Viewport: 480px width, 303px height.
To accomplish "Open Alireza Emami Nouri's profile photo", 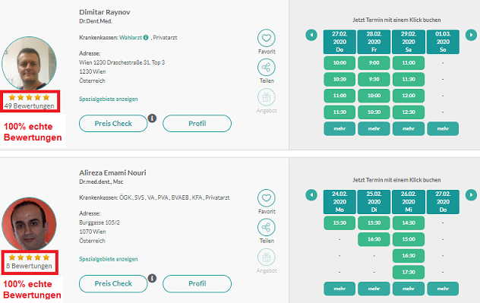I will click(29, 224).
